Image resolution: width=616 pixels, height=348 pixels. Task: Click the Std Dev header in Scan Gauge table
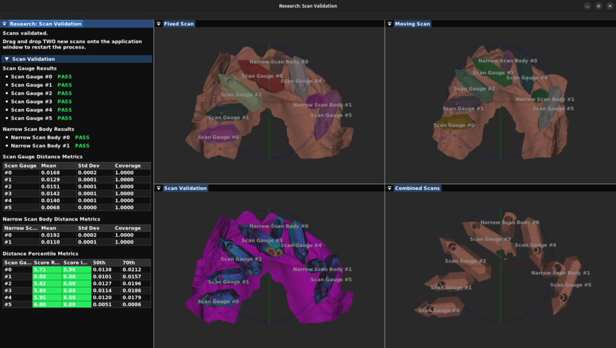[x=88, y=165]
